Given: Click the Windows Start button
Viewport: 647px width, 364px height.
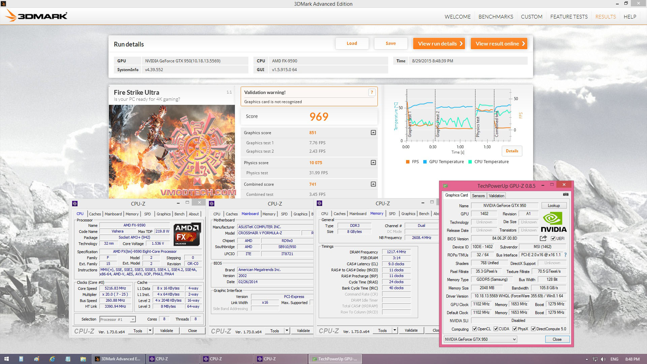Looking at the screenshot, I should [x=6, y=359].
